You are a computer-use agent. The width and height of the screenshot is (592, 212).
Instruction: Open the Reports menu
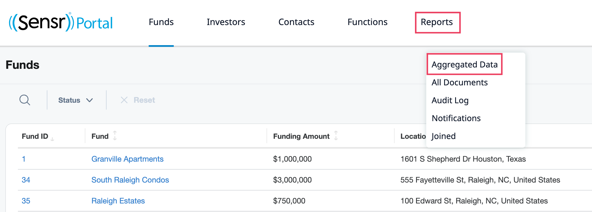coord(437,22)
